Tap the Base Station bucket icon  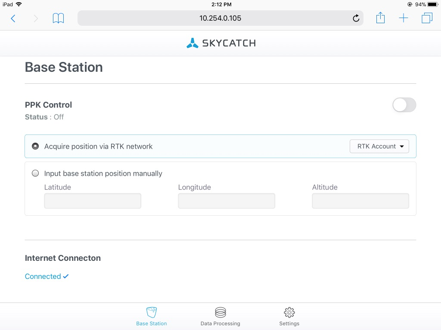152,312
